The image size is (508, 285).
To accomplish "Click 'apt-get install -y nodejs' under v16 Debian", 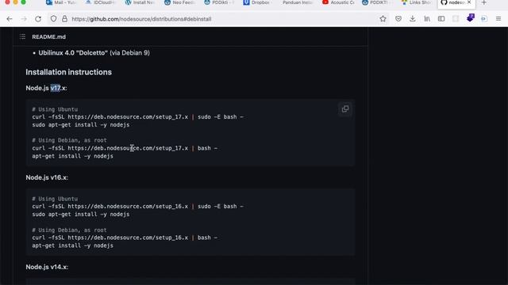I will point(72,245).
